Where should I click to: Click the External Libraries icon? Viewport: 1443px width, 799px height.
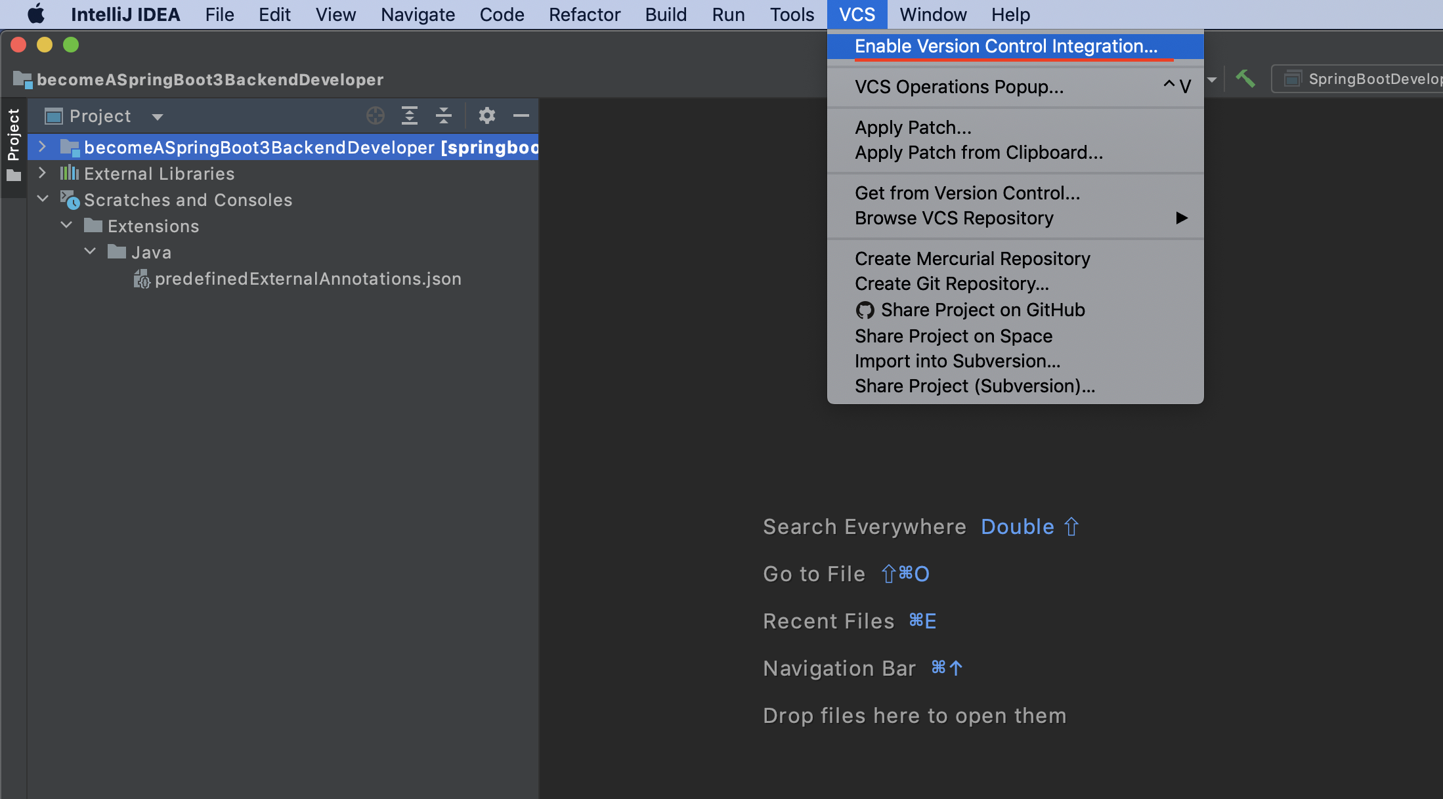coord(69,173)
